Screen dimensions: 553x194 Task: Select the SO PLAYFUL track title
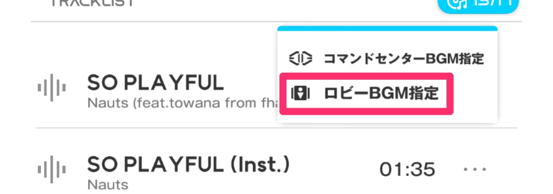pos(156,83)
